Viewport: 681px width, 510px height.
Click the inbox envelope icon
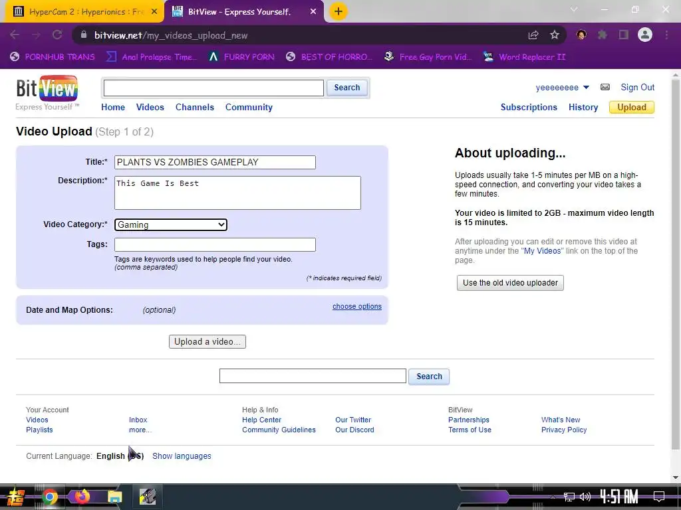605,87
